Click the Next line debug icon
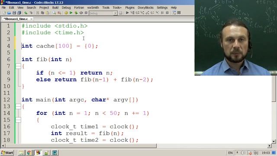 137,13
